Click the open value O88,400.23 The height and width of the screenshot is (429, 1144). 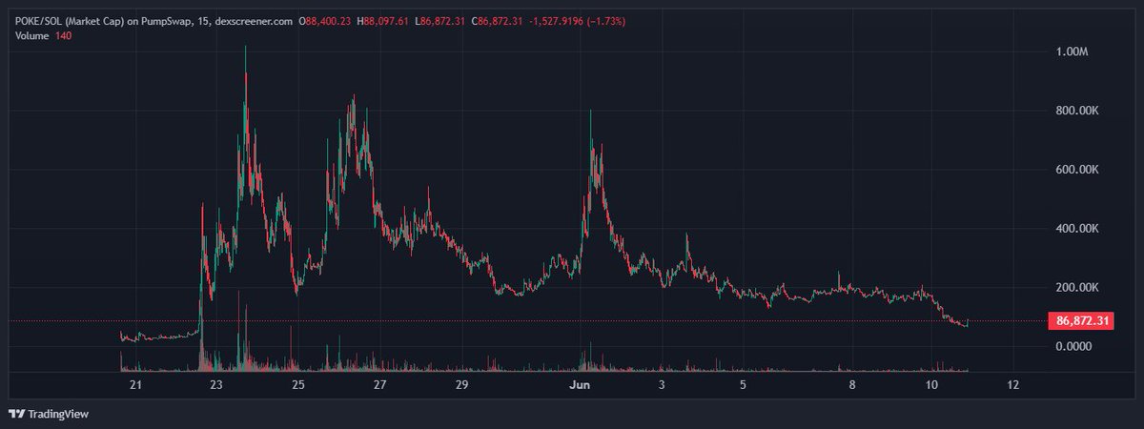[x=325, y=21]
